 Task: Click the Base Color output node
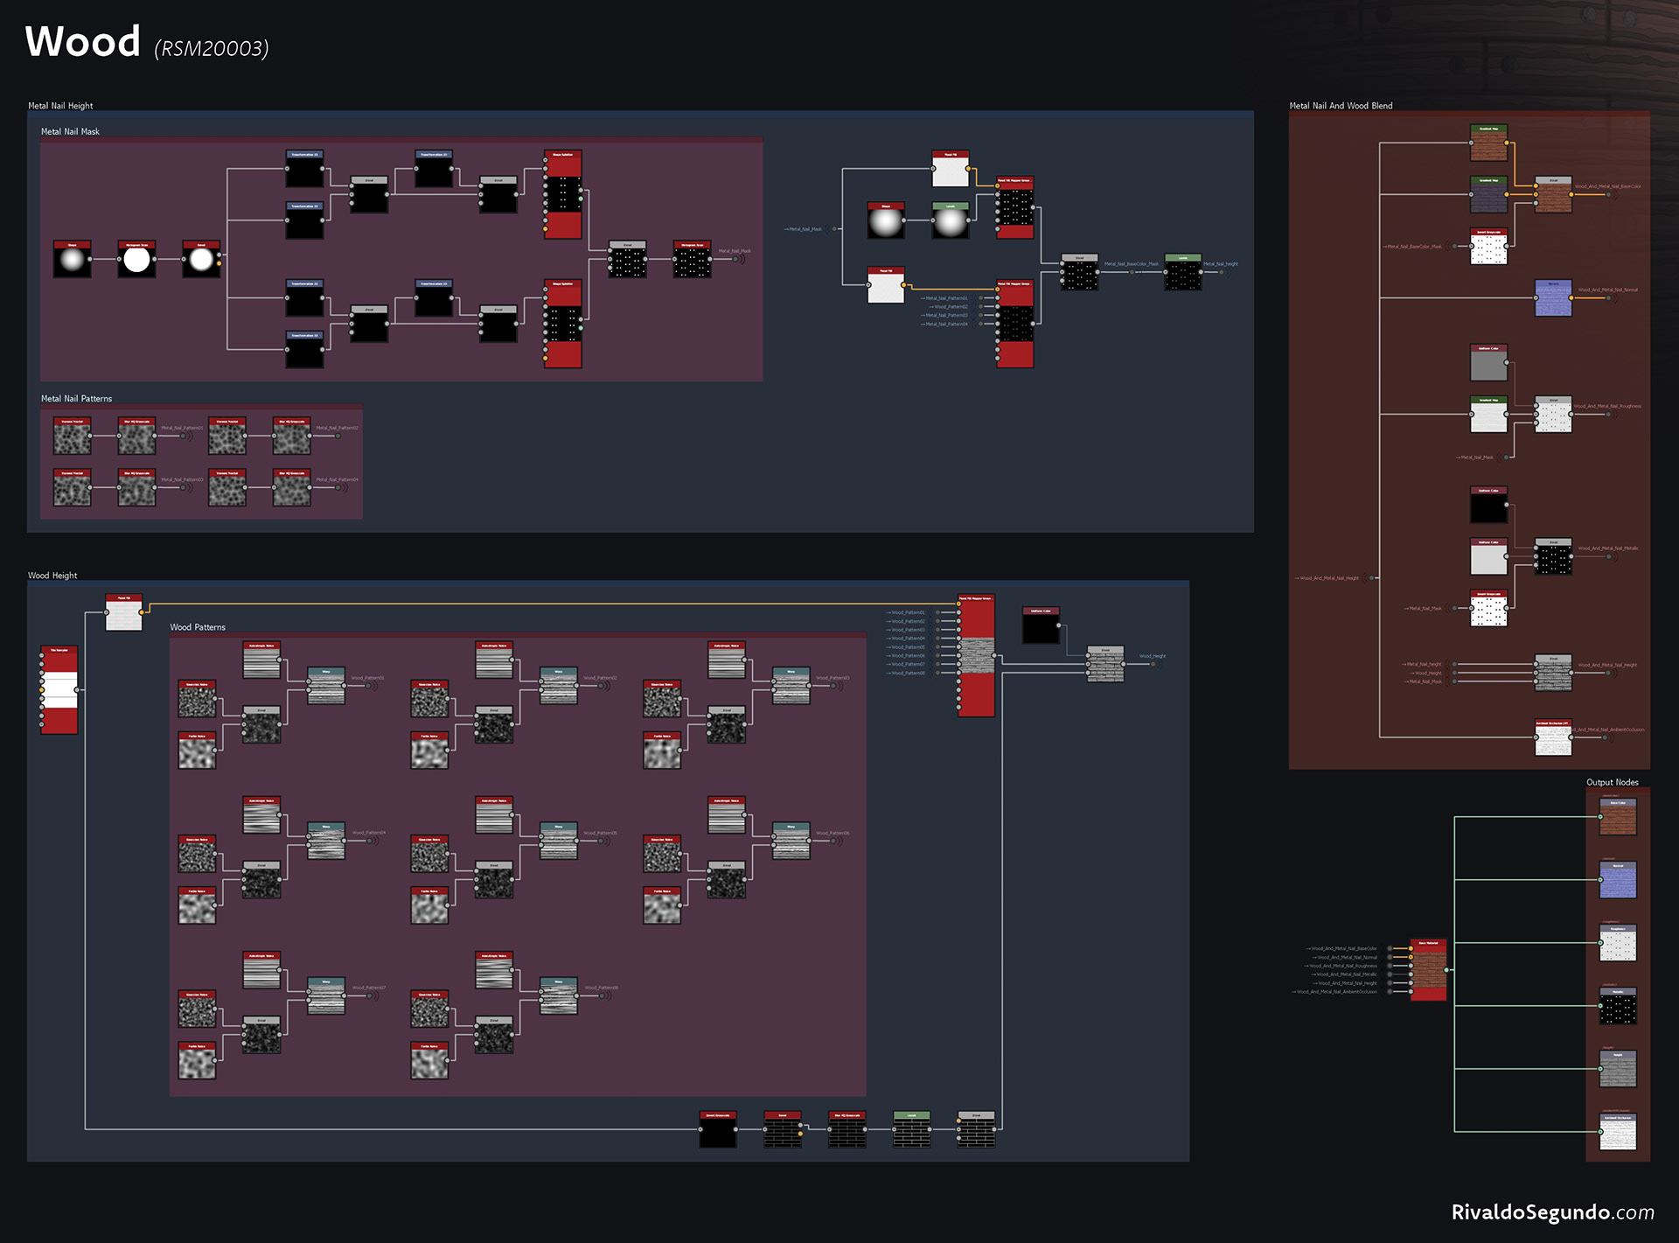click(x=1618, y=817)
